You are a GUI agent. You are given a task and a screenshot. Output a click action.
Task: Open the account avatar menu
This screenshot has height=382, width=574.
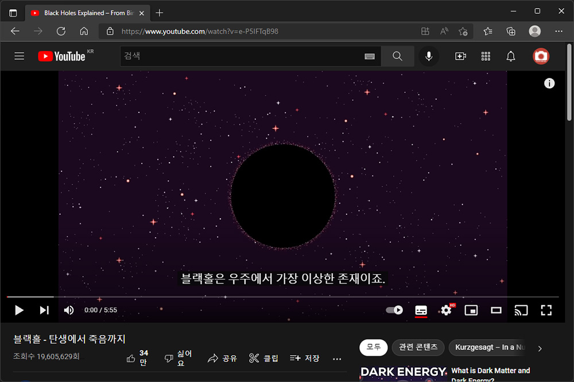(541, 56)
